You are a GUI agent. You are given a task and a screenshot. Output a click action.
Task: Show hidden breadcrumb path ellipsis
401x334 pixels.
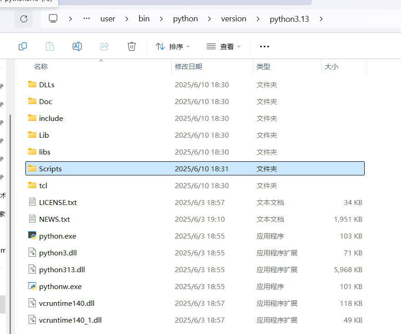tap(87, 19)
